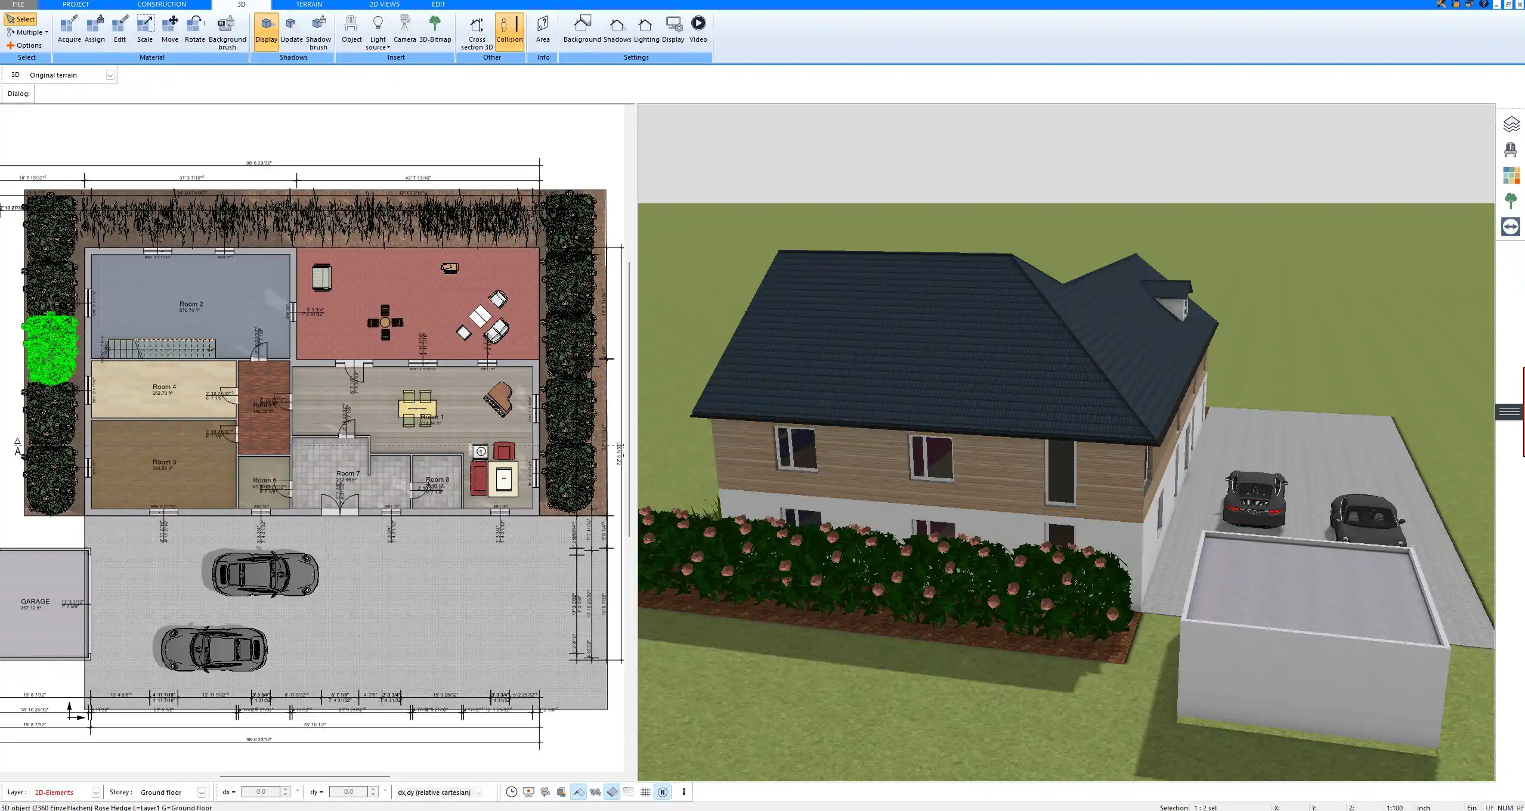This screenshot has width=1525, height=811.
Task: Play the Video settings icon
Action: [698, 30]
